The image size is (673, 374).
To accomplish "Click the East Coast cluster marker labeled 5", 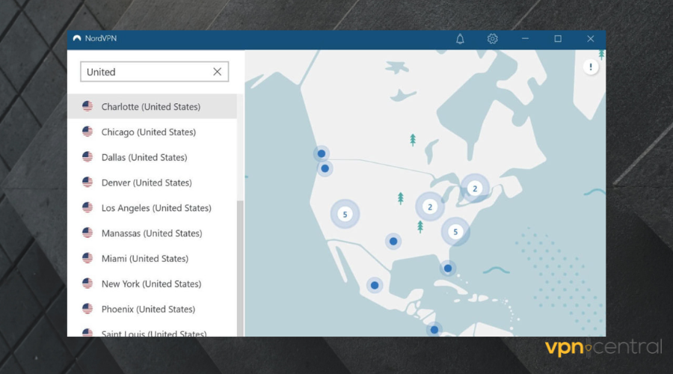I will (x=455, y=232).
